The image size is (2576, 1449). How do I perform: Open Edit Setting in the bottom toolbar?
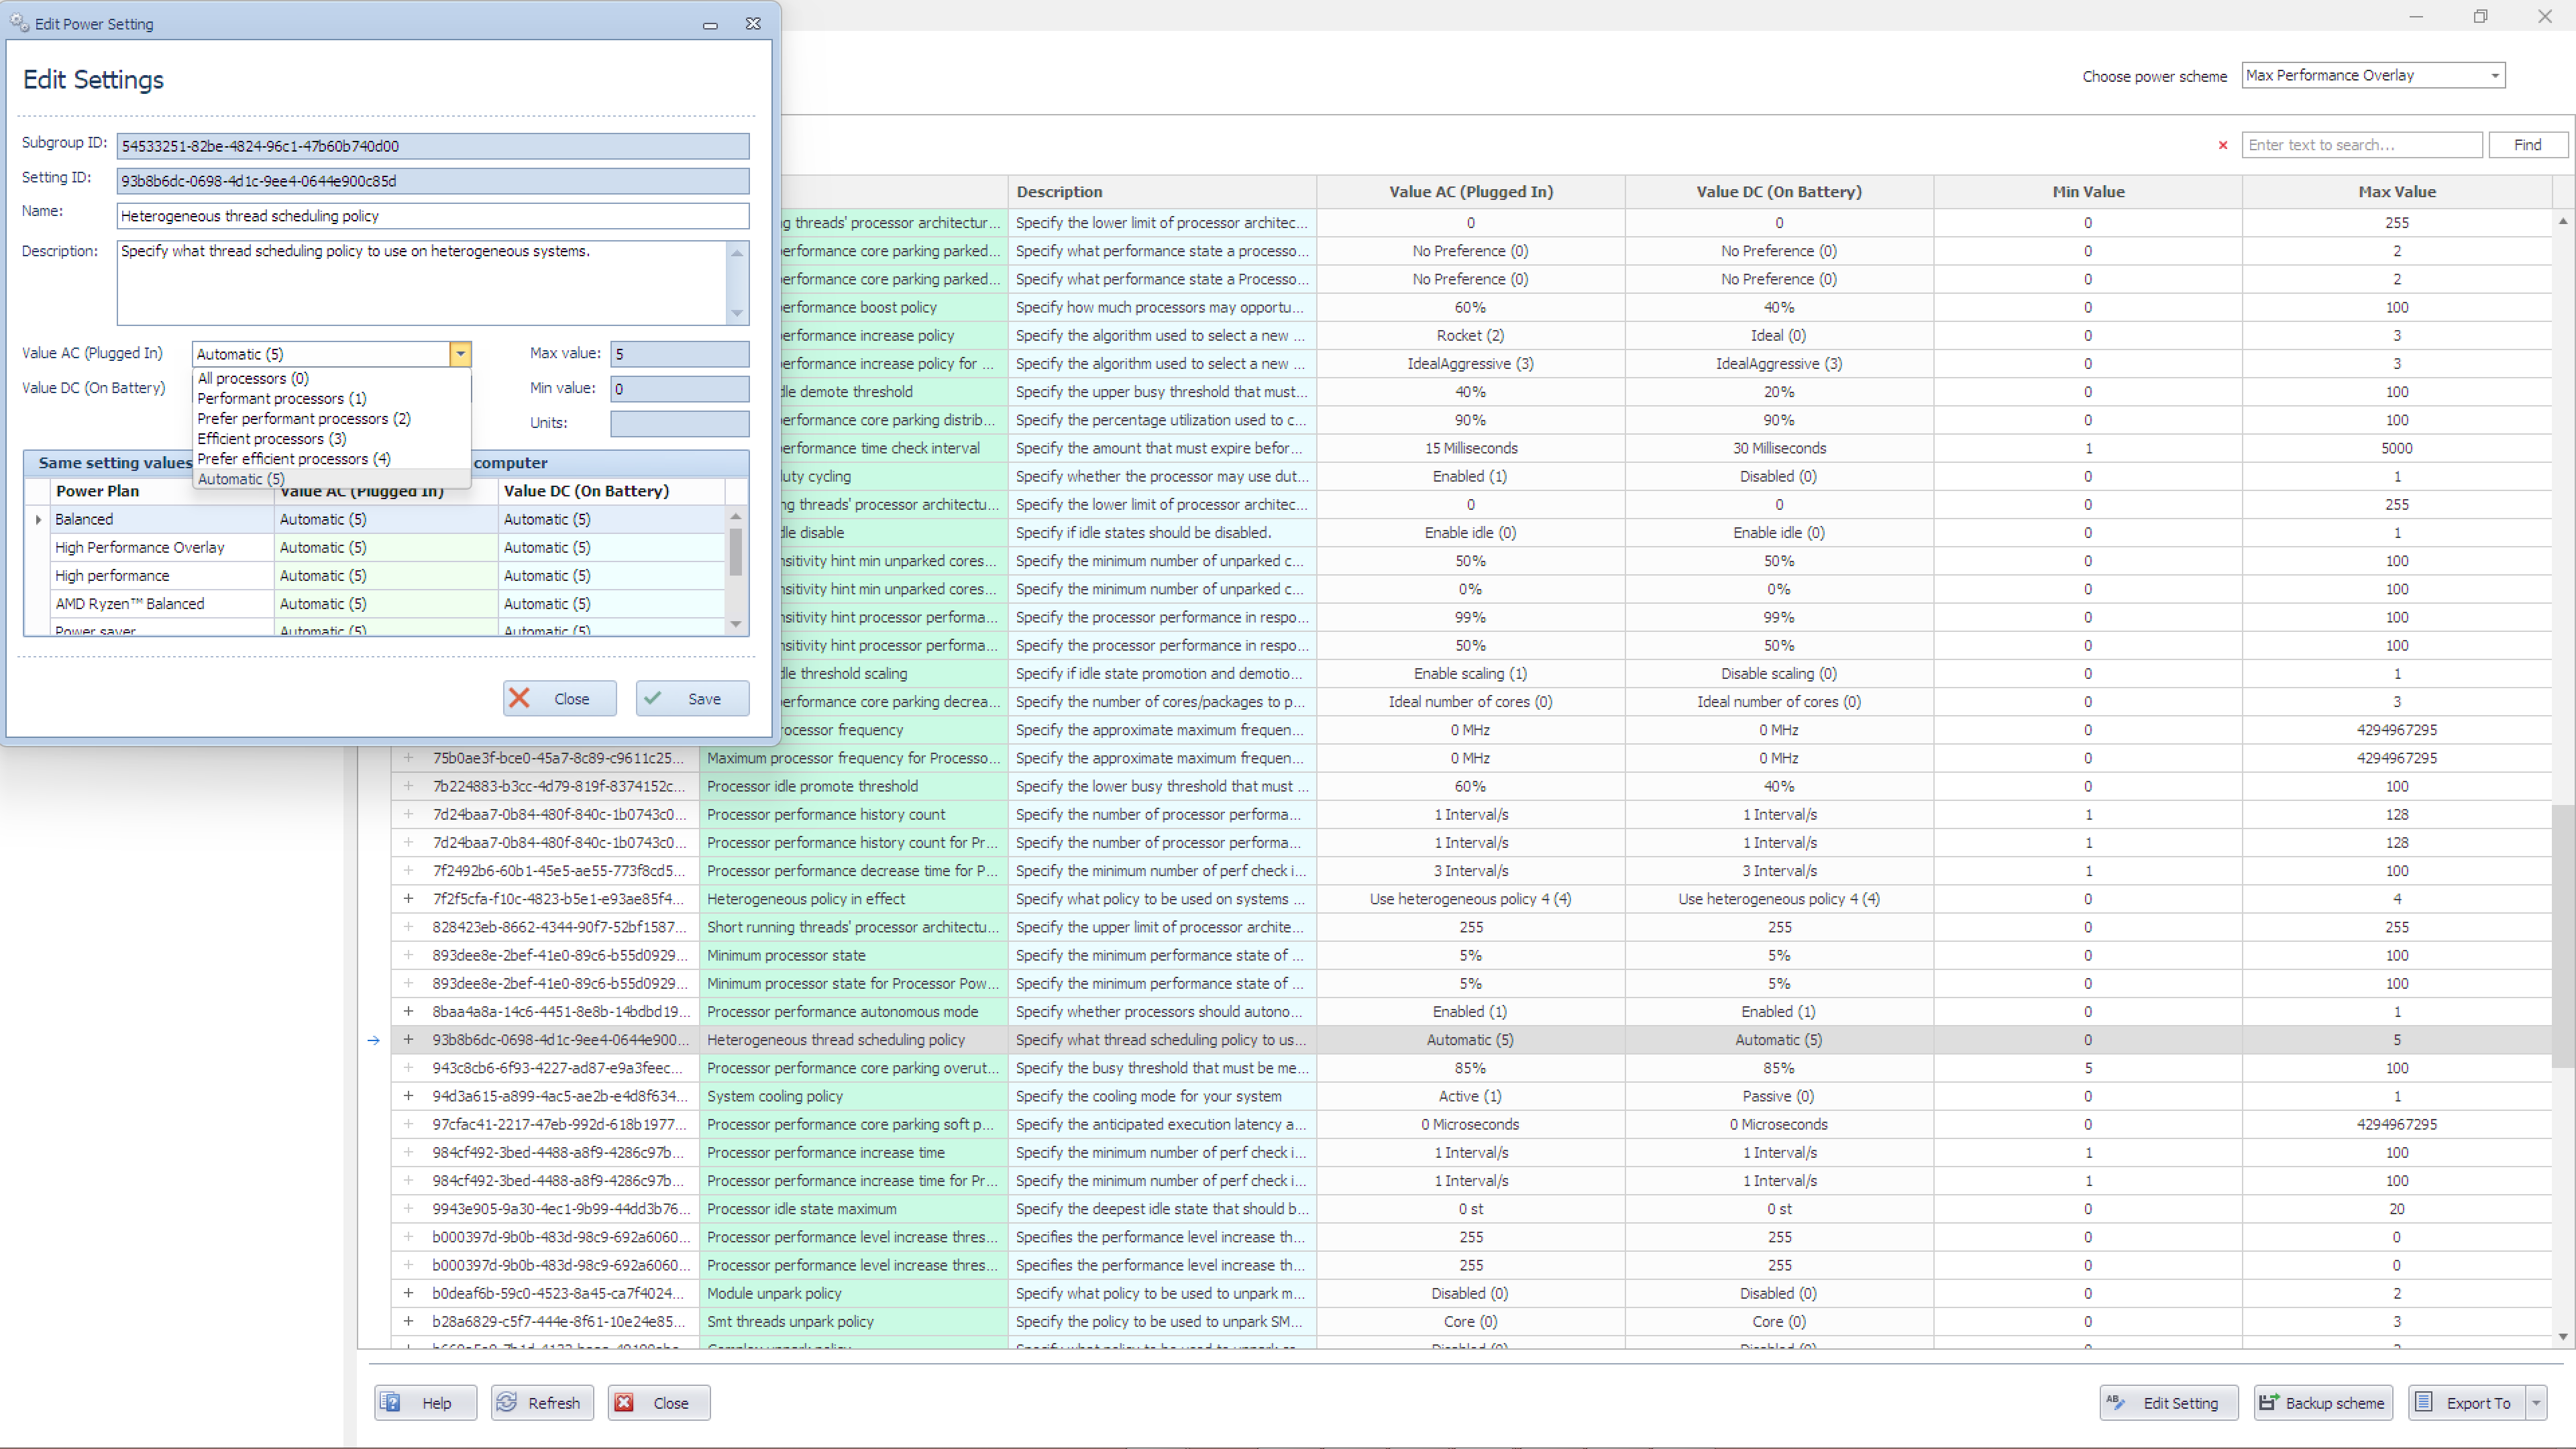click(x=2168, y=1402)
